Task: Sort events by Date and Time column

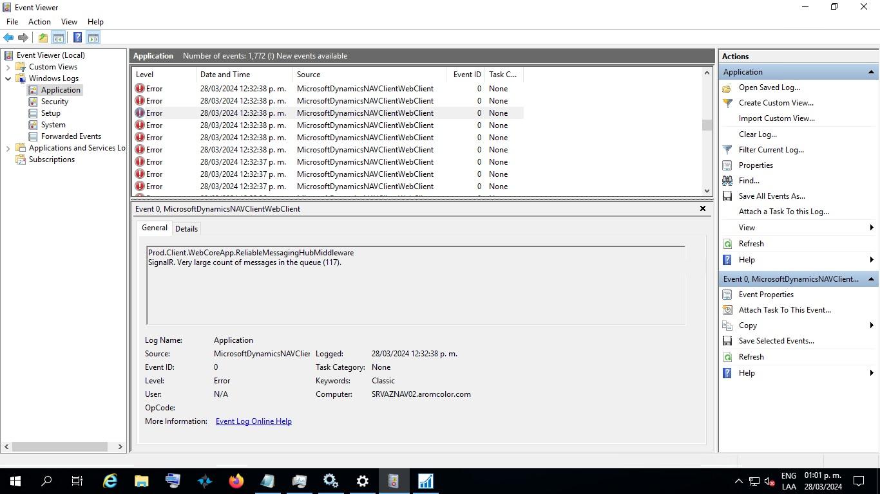Action: click(x=244, y=75)
